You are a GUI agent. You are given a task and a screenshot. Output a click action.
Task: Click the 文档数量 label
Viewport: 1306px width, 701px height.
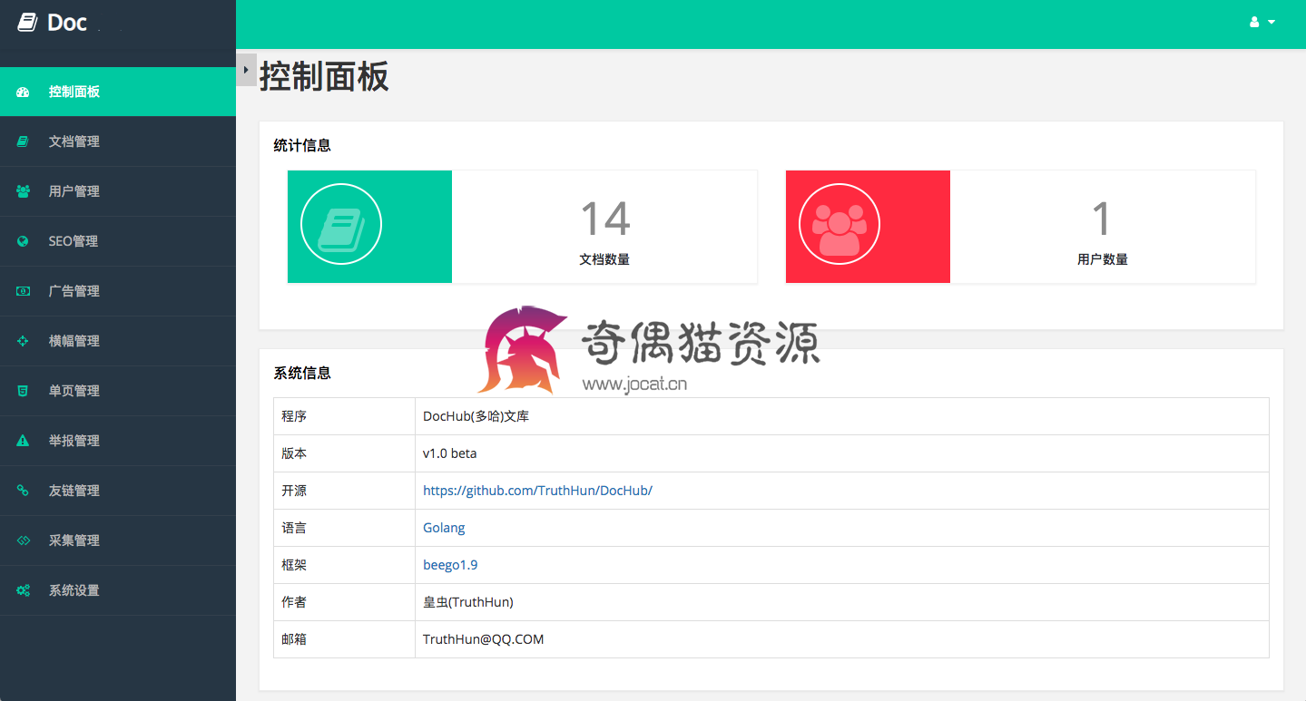coord(604,259)
